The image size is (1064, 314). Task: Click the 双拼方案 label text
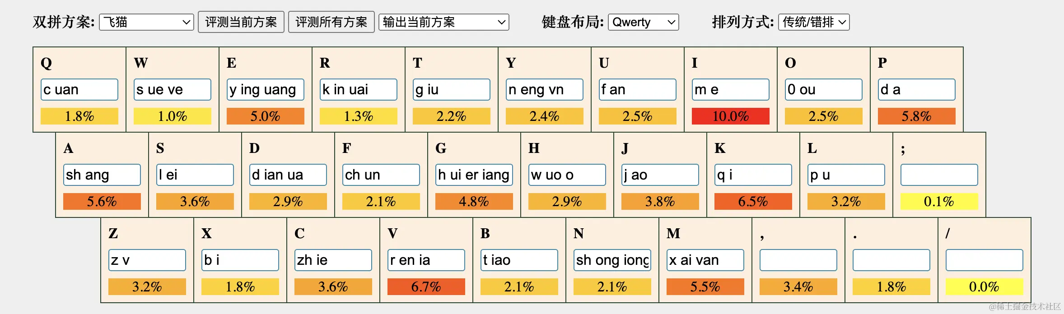coord(64,22)
